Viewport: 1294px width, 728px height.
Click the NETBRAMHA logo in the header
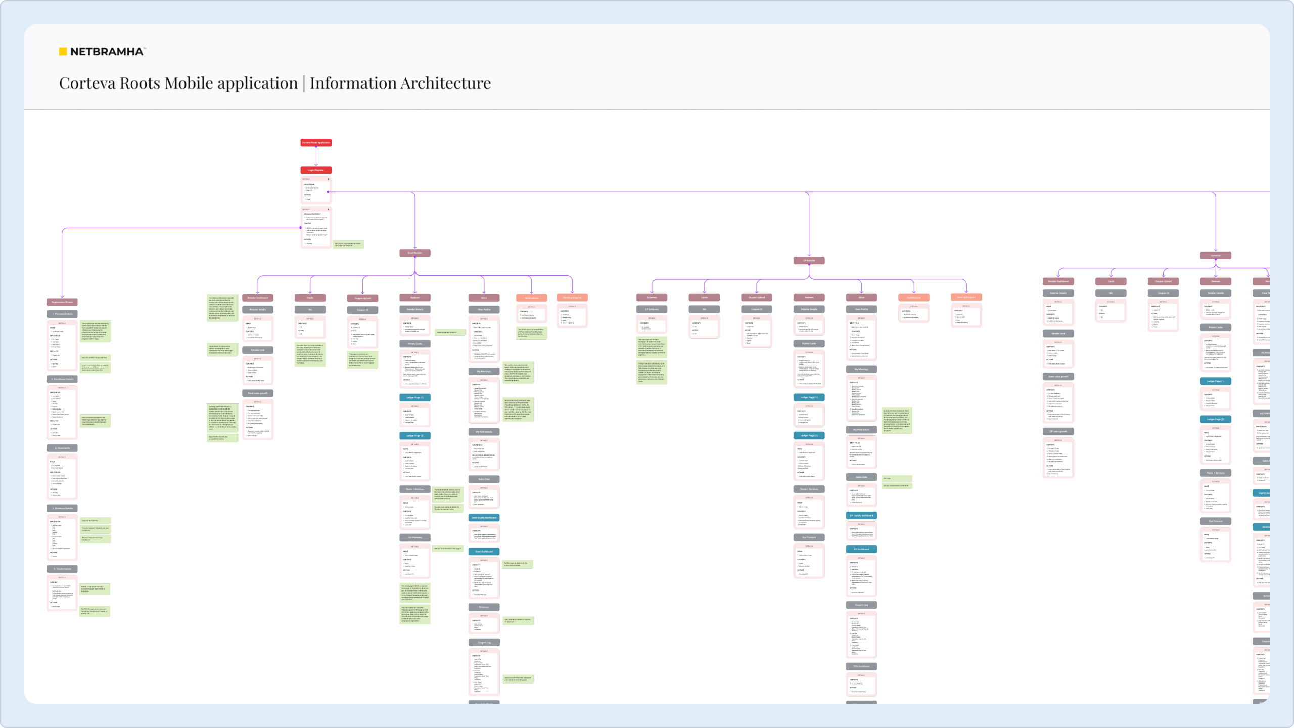click(103, 51)
